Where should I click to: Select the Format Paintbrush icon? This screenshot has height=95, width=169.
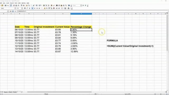[34, 5]
